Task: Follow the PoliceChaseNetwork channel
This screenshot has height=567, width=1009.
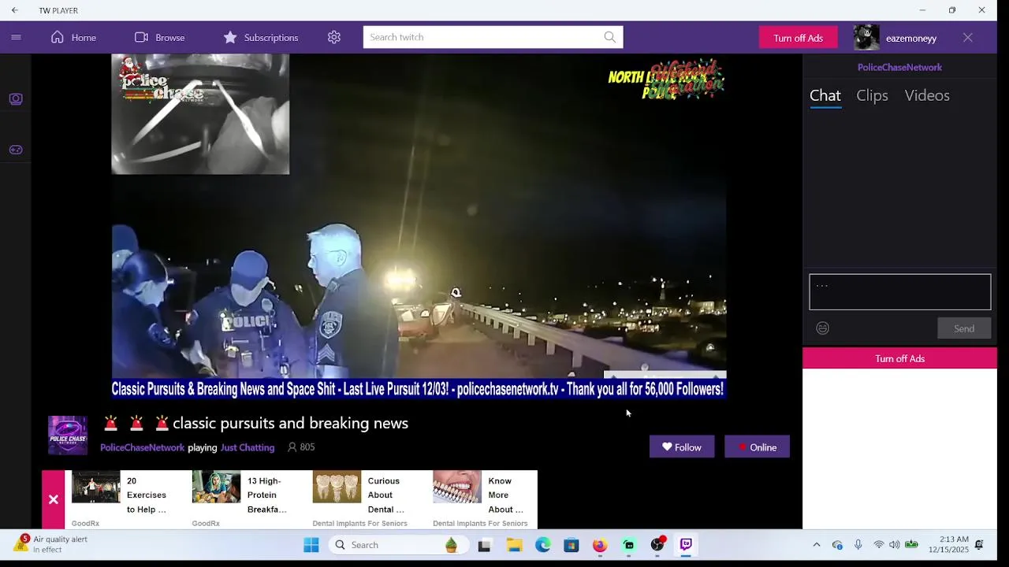Action: (682, 447)
